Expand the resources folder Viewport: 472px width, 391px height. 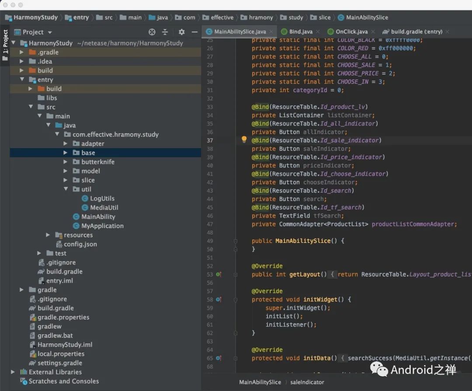pyautogui.click(x=48, y=235)
